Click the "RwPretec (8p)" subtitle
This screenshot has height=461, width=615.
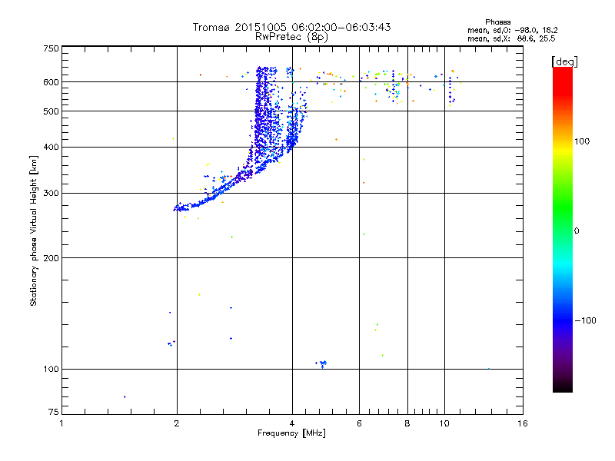291,37
